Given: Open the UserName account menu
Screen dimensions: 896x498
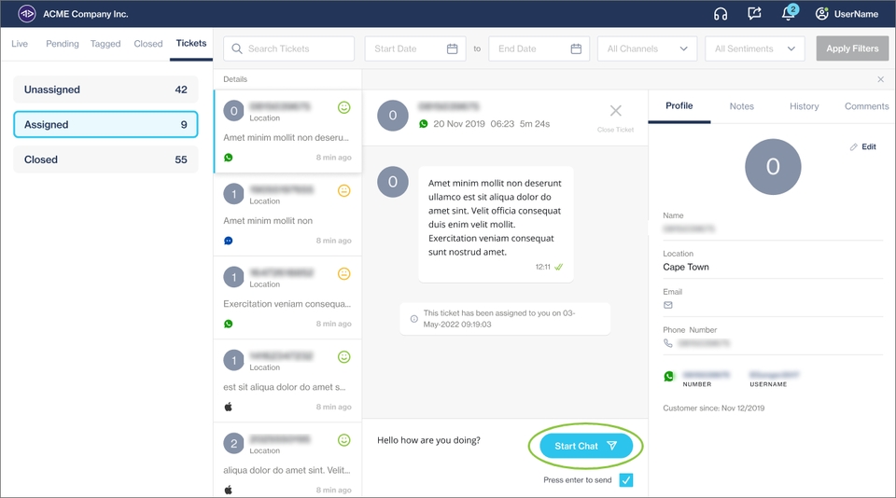Looking at the screenshot, I should pos(847,14).
